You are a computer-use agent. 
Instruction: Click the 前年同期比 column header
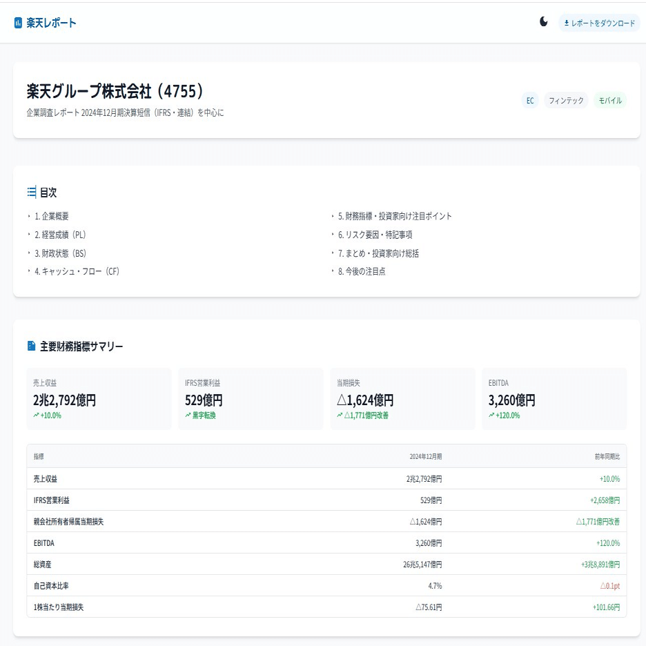click(607, 456)
